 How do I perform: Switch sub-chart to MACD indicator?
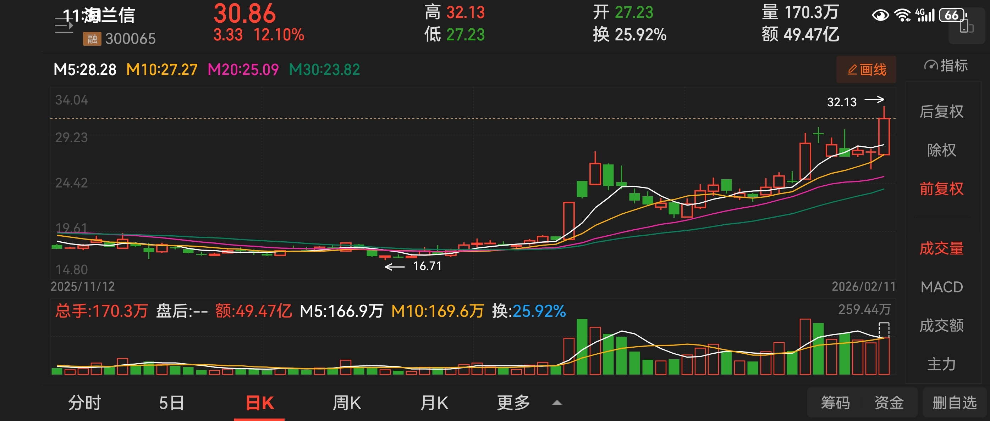(x=941, y=287)
